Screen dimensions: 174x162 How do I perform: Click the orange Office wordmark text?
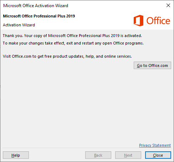click(158, 21)
